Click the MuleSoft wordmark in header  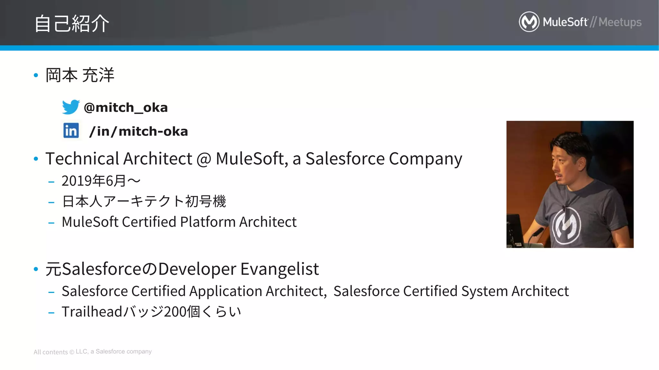pos(565,22)
